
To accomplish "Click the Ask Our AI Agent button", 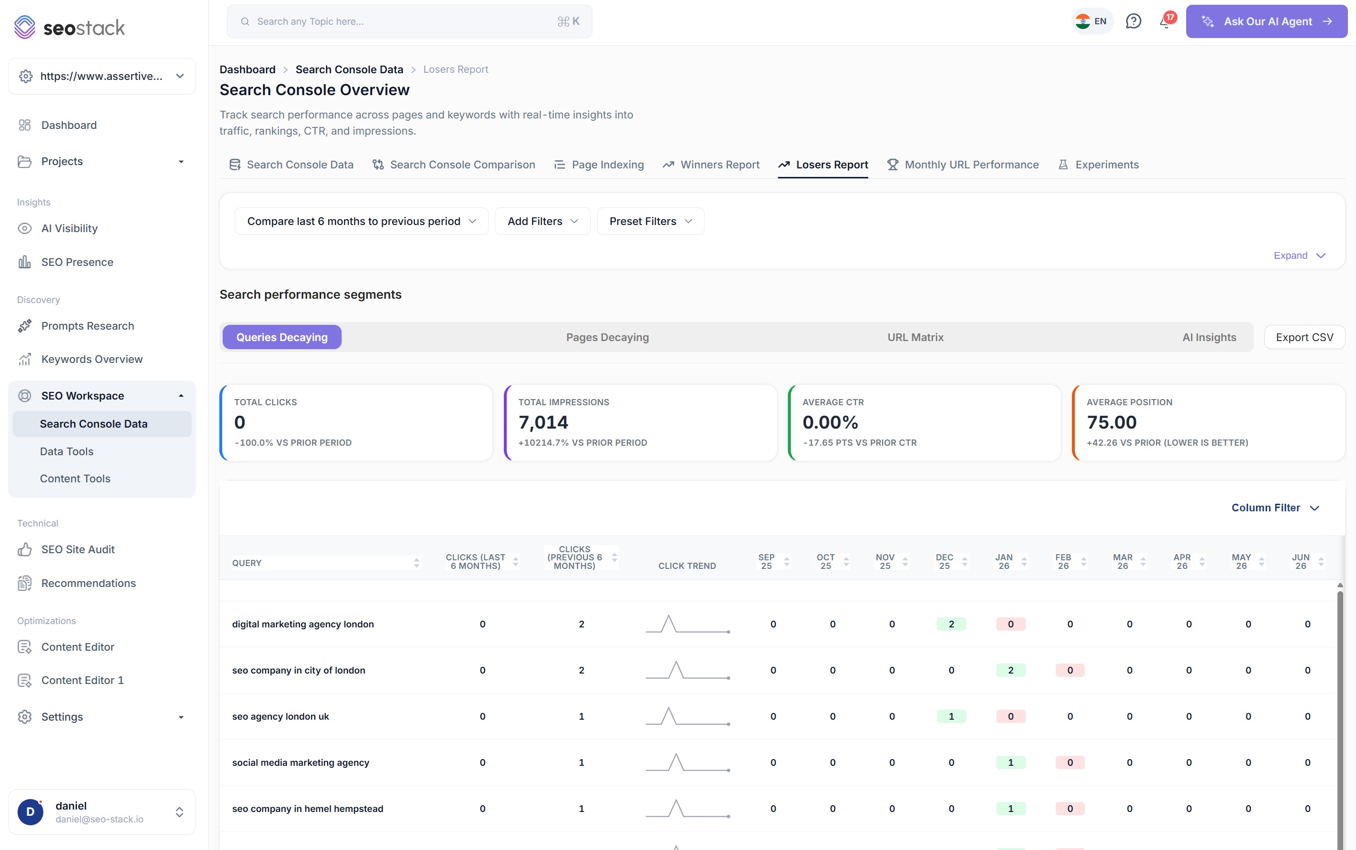I will coord(1266,21).
